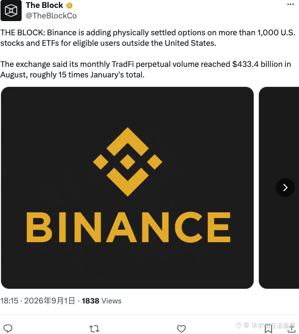This screenshot has height=334, width=299.
Task: Click the reply speech bubble icon
Action: pos(8,328)
